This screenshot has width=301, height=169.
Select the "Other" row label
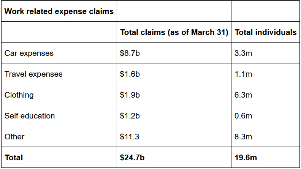(x=14, y=137)
